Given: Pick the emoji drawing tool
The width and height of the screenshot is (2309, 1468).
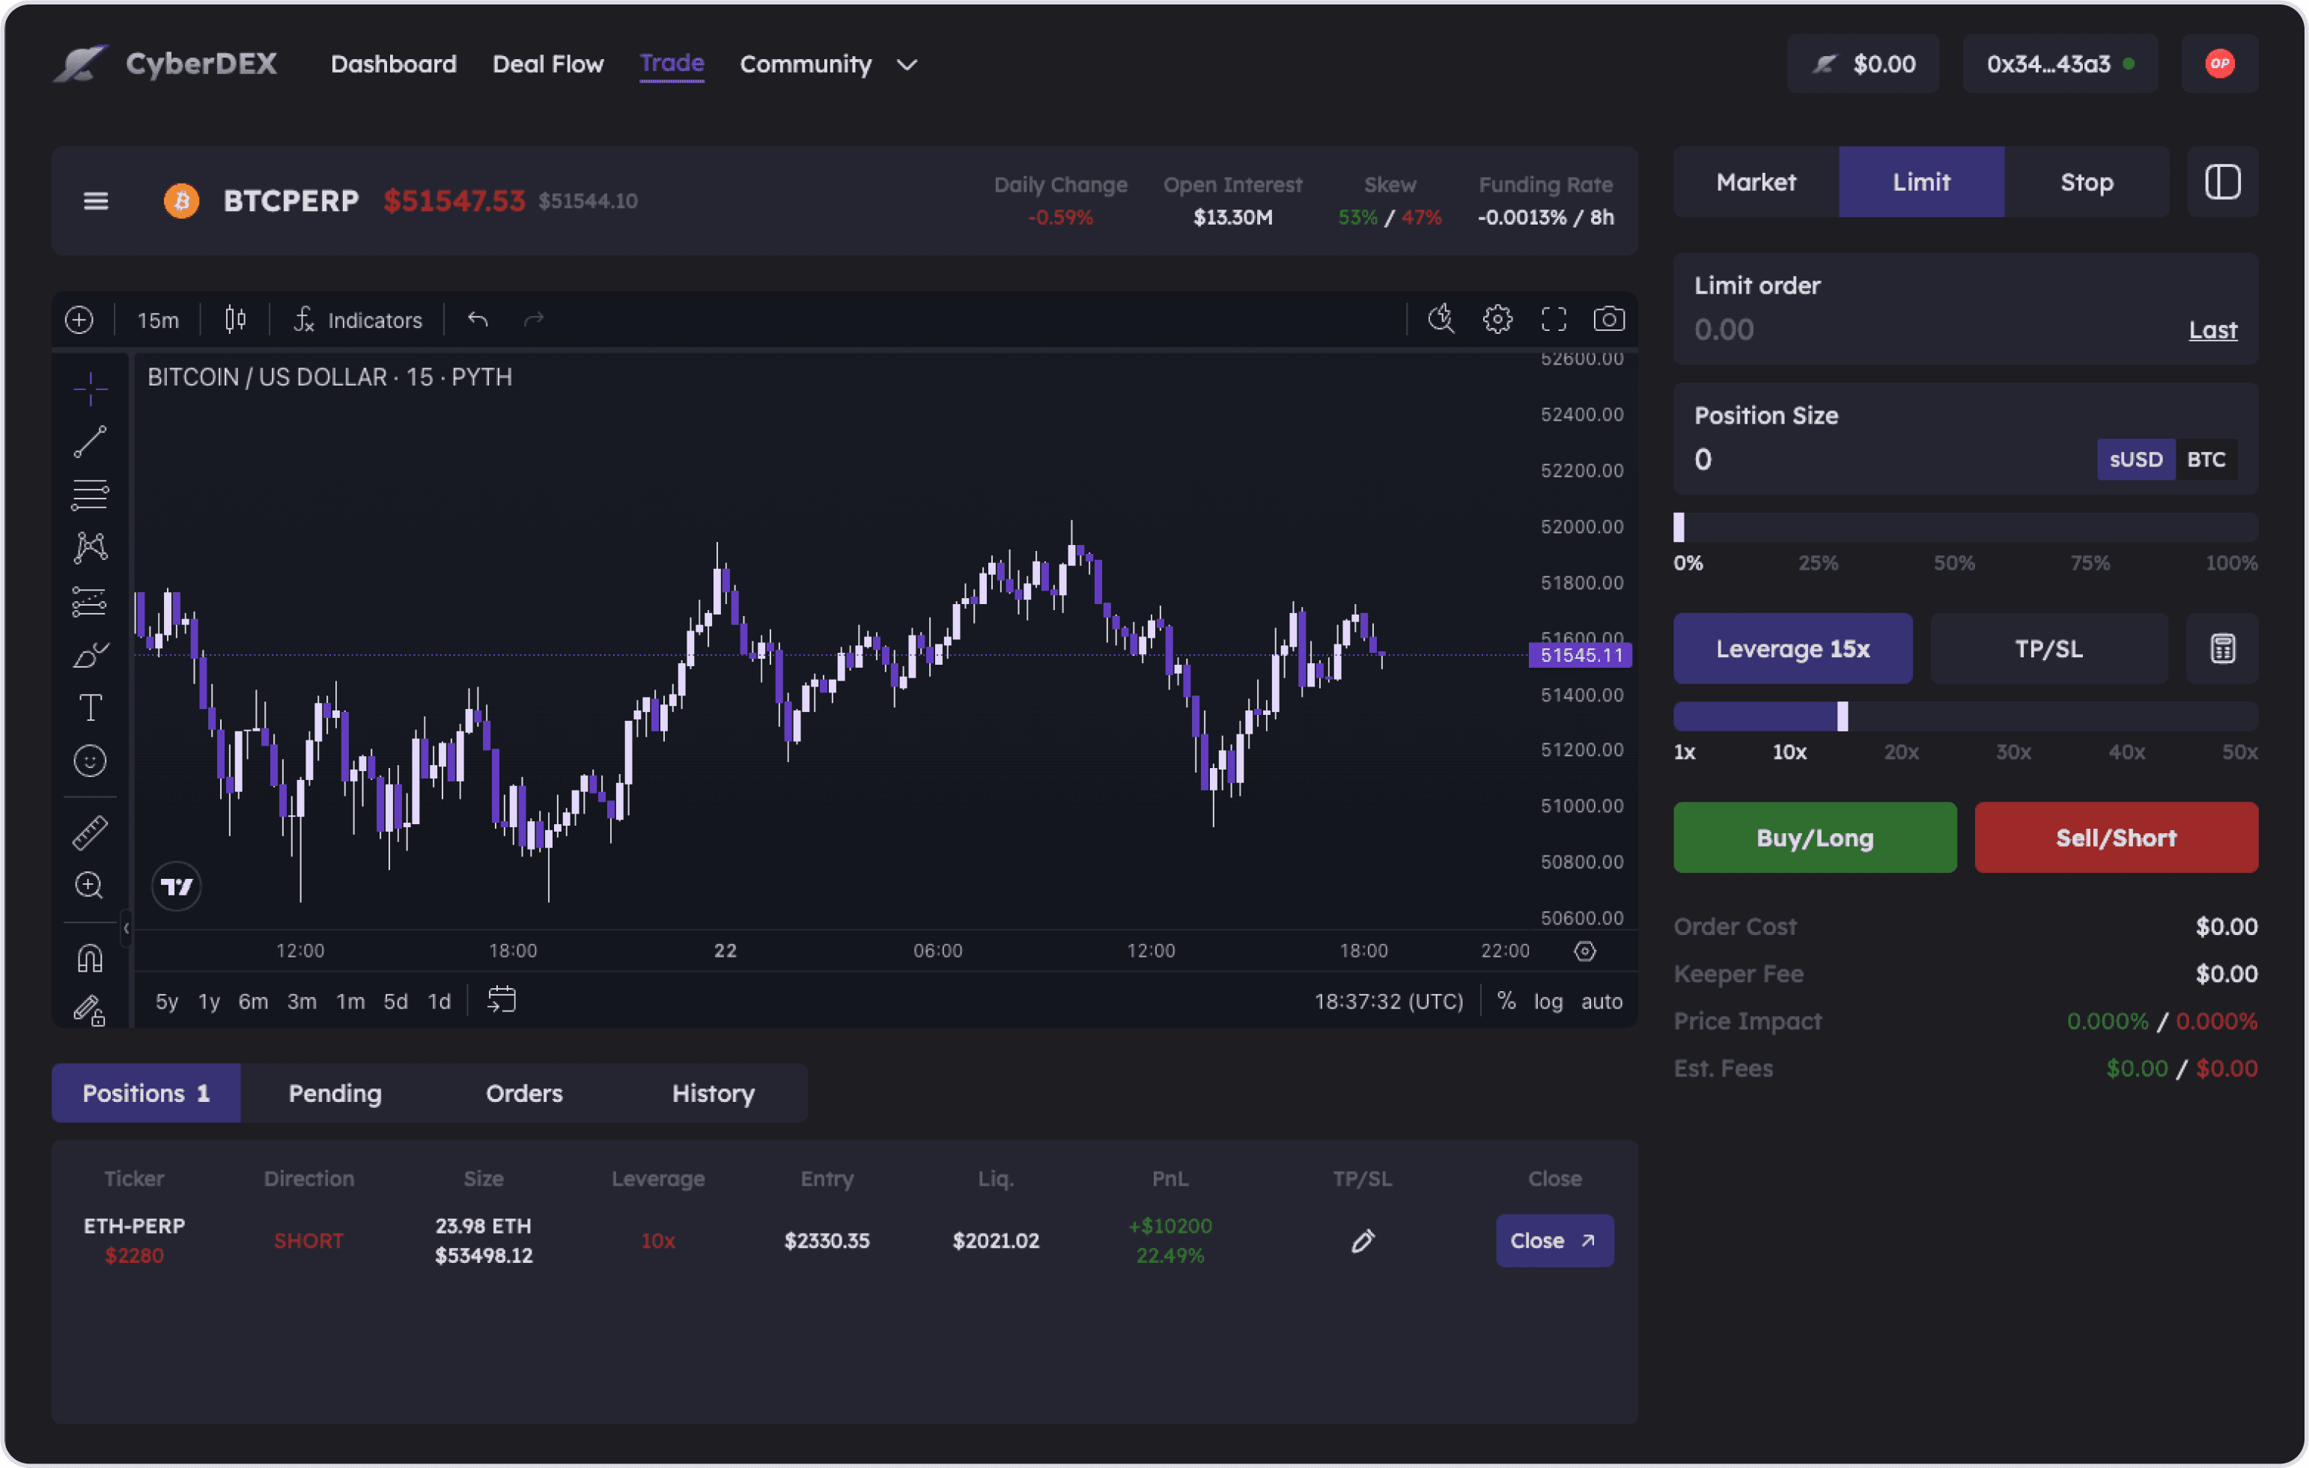Looking at the screenshot, I should 89,759.
